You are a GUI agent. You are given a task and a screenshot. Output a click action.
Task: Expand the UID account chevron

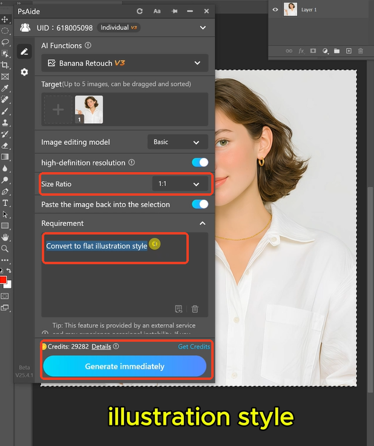pos(203,28)
